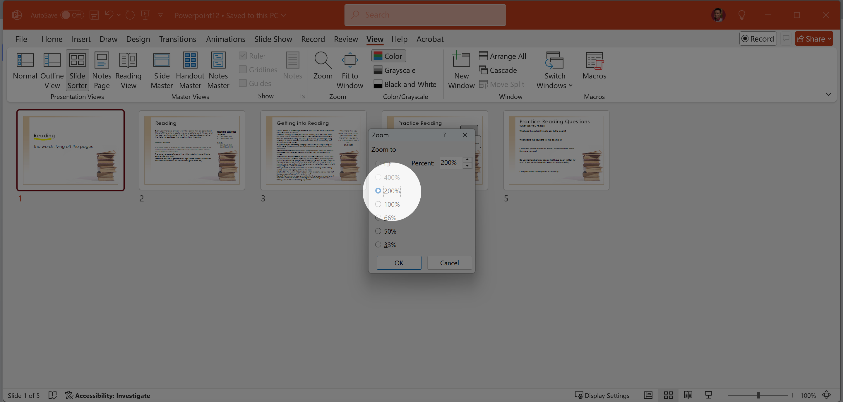The width and height of the screenshot is (843, 402).
Task: Open the Slide Master view
Action: (x=162, y=70)
